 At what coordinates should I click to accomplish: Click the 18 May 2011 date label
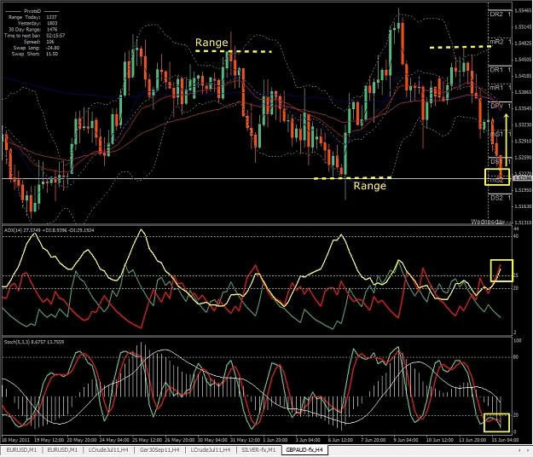point(15,440)
